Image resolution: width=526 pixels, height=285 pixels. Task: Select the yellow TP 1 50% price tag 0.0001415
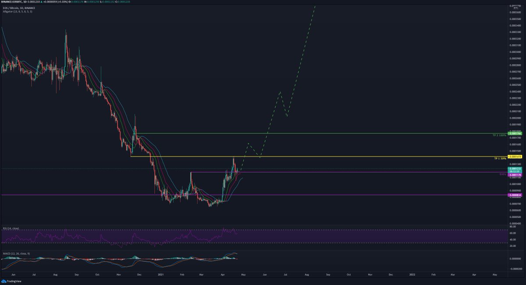[x=515, y=157]
